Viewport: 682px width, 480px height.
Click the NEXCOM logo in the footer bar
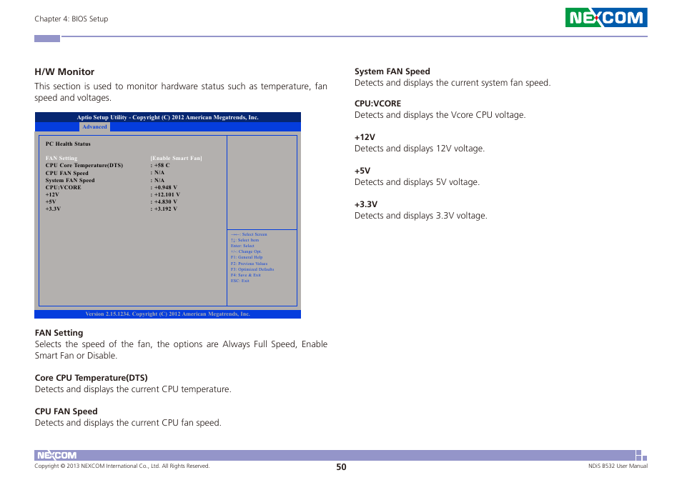pyautogui.click(x=57, y=455)
